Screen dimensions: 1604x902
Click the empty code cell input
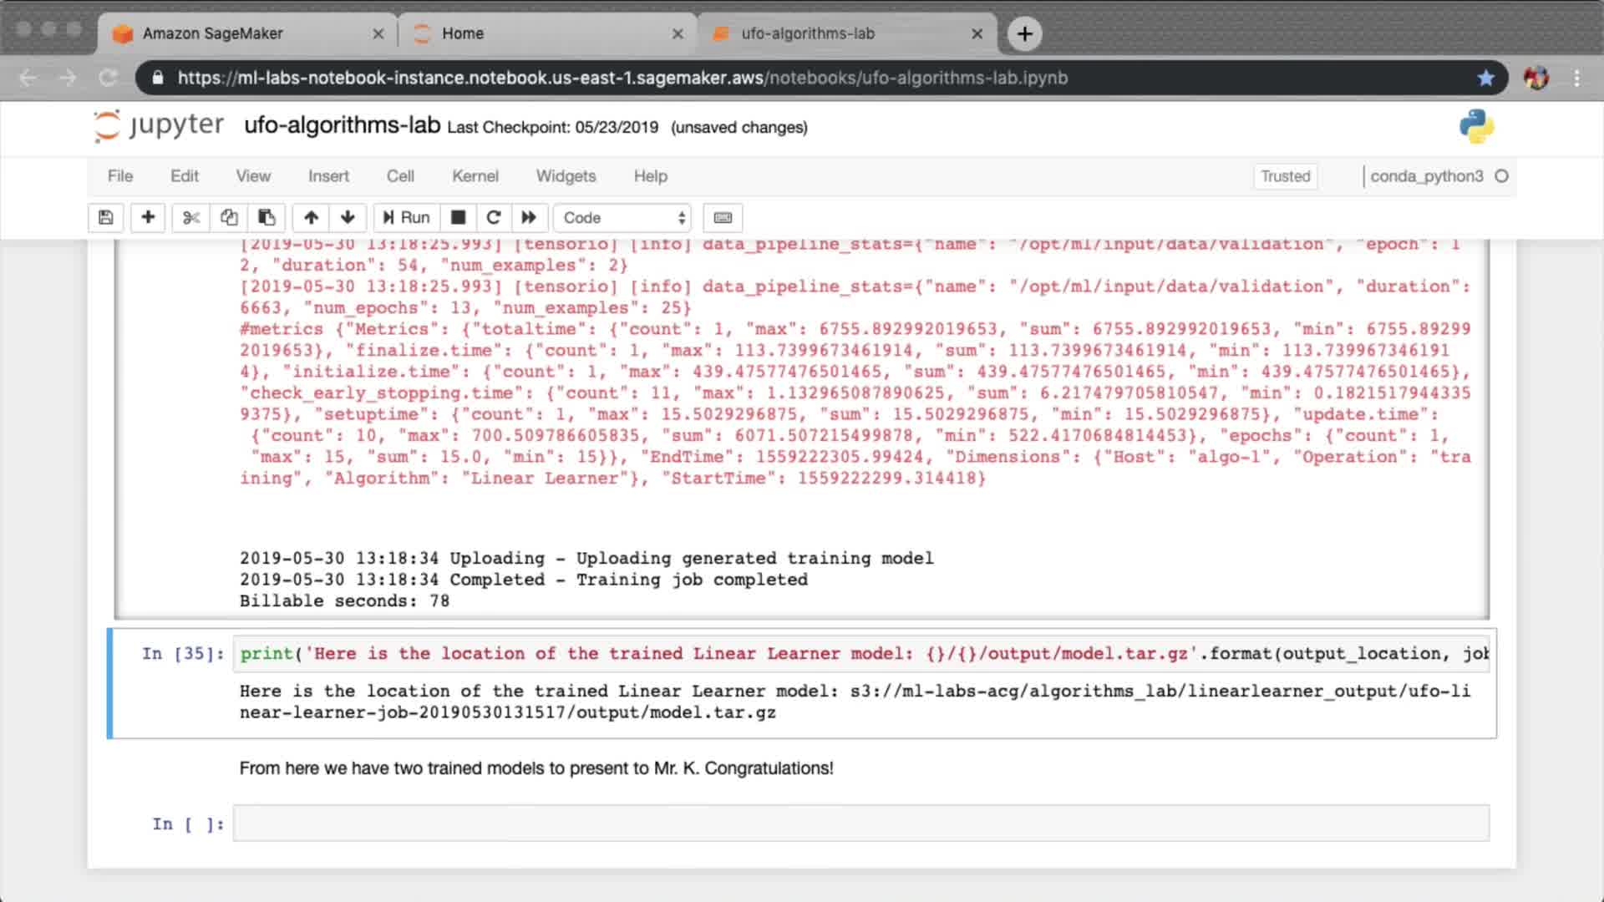click(860, 823)
